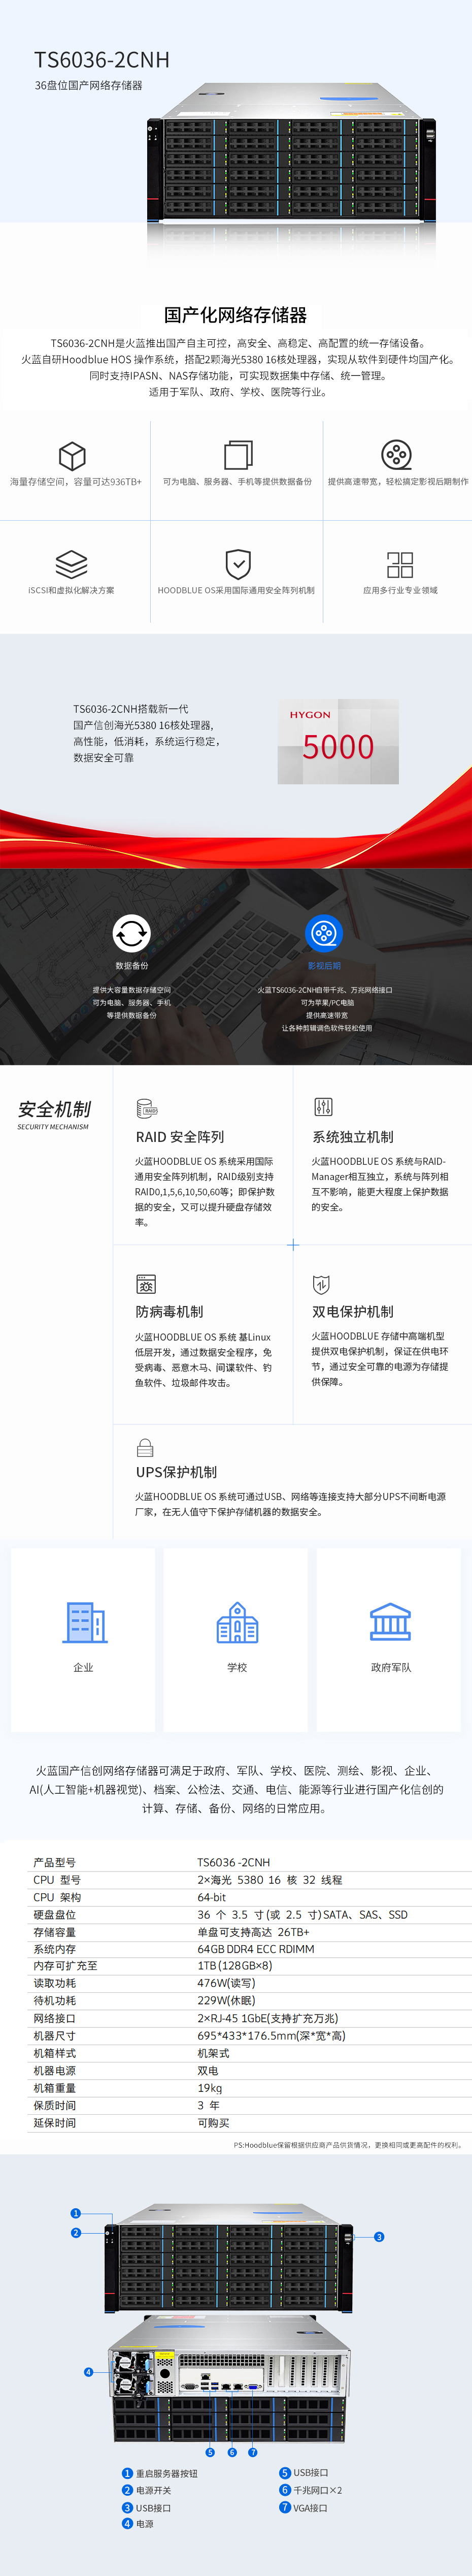Click the legend entry 重启服务器按钮
The height and width of the screenshot is (2576, 472).
[x=160, y=2473]
